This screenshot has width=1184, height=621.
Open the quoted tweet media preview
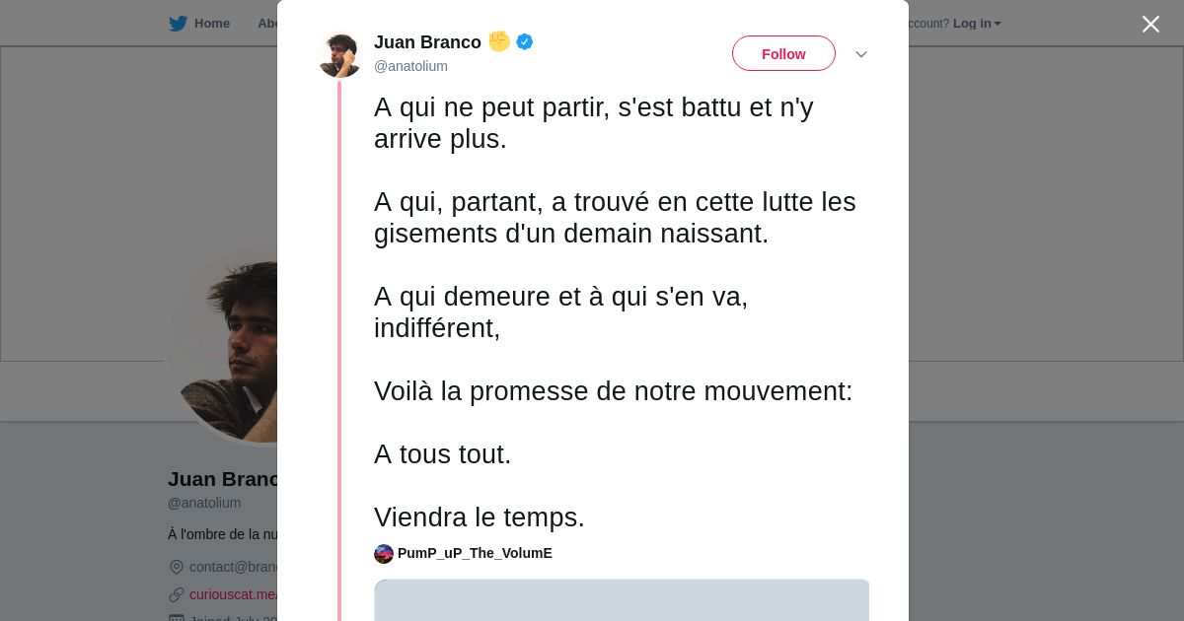click(622, 599)
